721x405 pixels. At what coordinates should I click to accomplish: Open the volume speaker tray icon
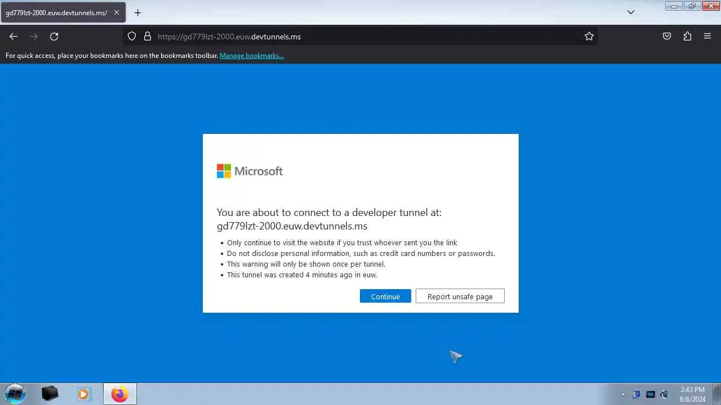[664, 394]
